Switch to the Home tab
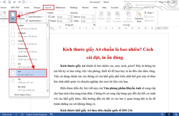Screen dimensions: 179x116 (3, 8)
